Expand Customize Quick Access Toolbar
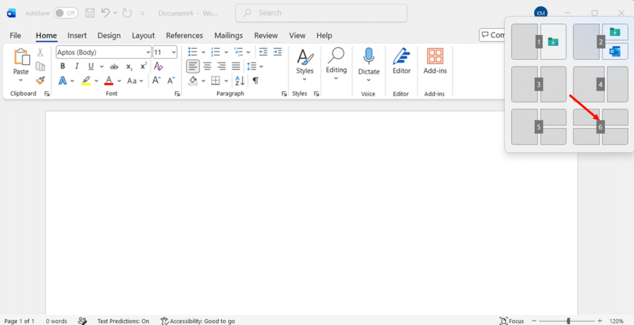This screenshot has width=634, height=325. (x=142, y=14)
